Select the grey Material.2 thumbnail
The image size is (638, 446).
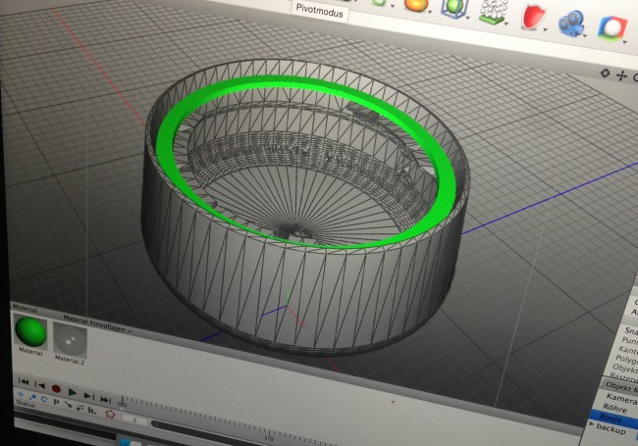[70, 339]
